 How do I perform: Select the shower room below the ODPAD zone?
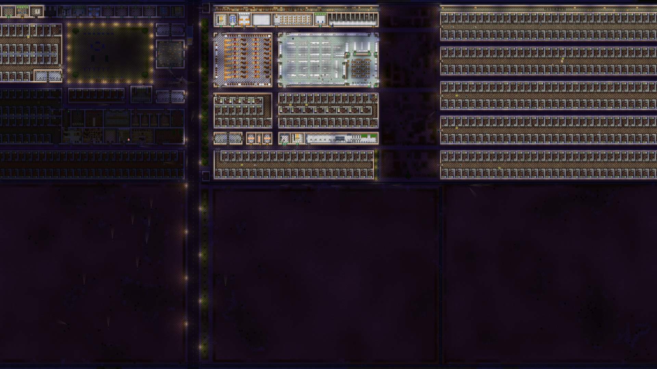pyautogui.click(x=170, y=97)
